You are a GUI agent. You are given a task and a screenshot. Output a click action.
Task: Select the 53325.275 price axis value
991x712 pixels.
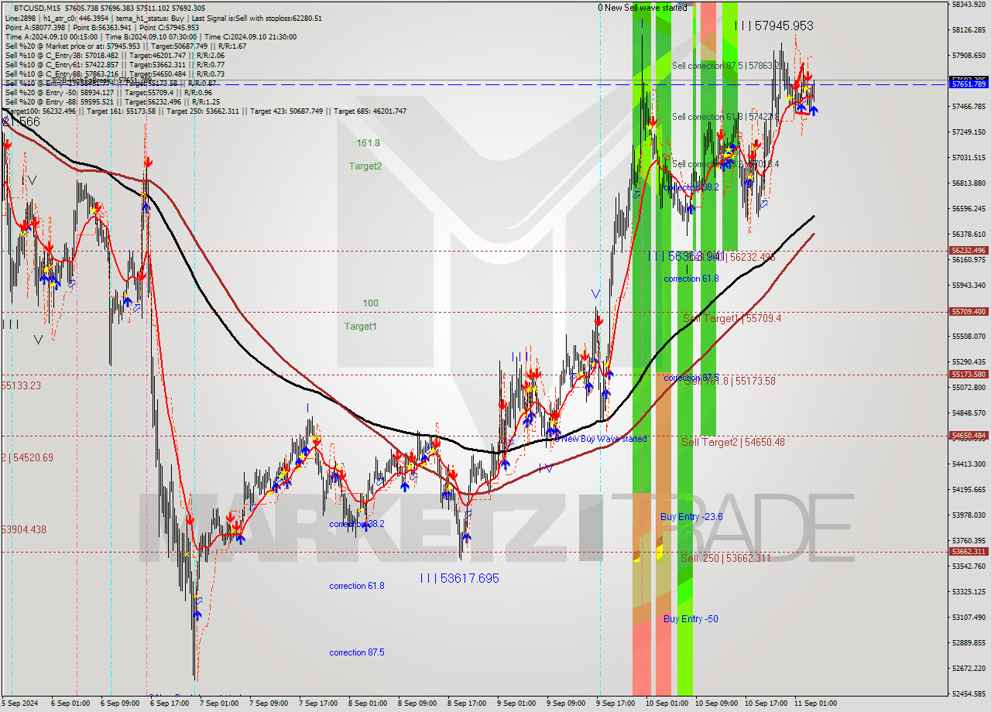coord(970,591)
